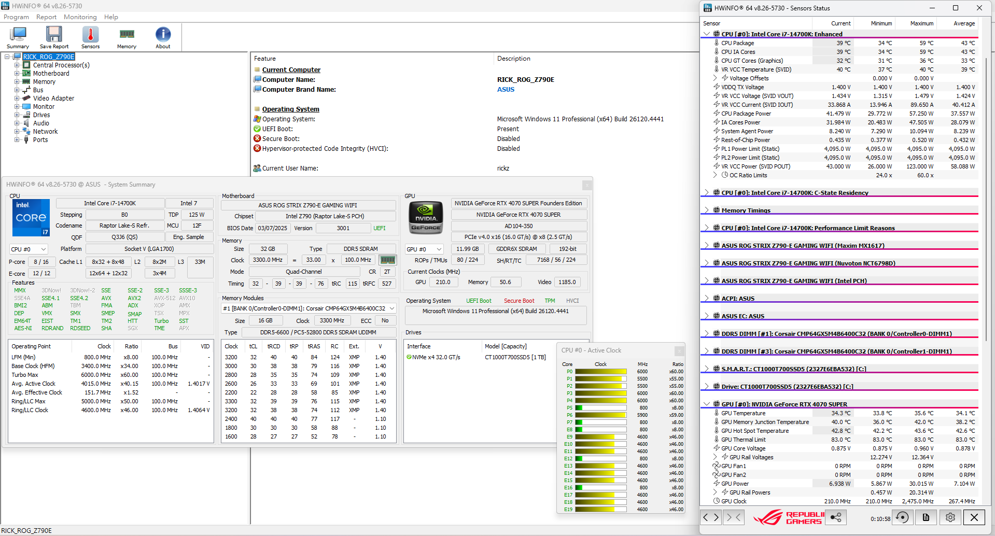Expand Performance Limit Reasons group

706,228
